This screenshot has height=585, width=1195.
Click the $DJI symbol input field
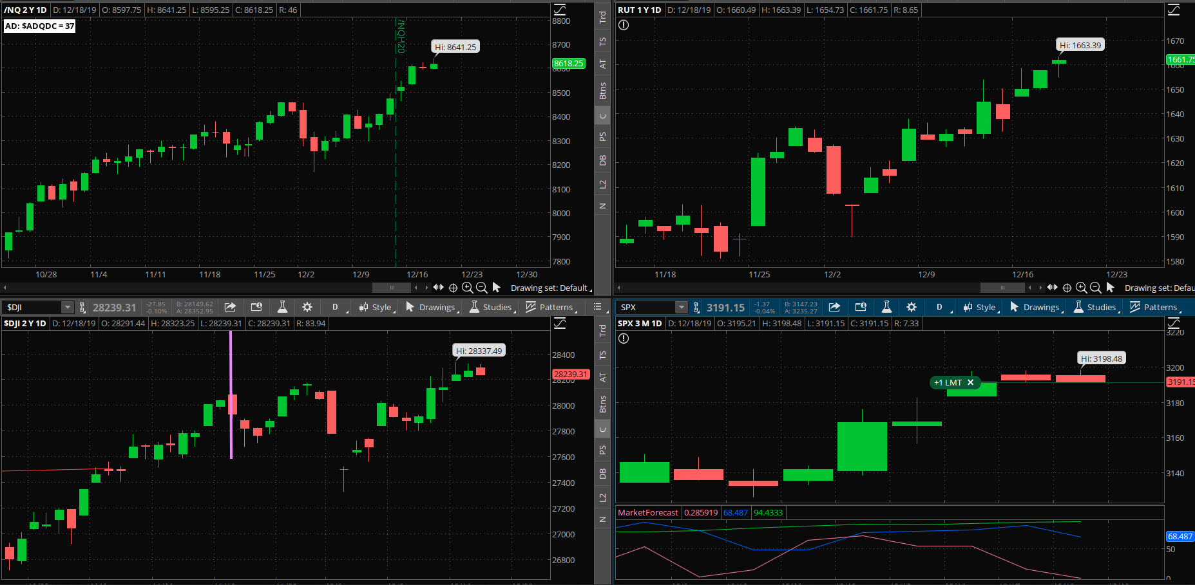(32, 307)
